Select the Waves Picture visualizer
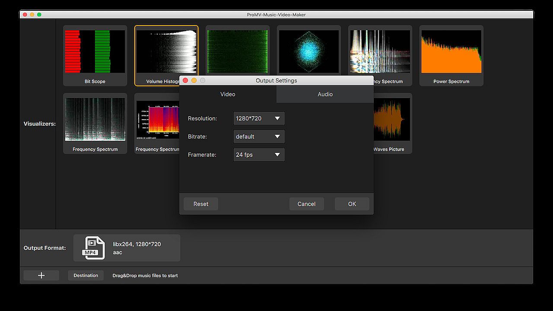This screenshot has height=311, width=553. [x=391, y=123]
